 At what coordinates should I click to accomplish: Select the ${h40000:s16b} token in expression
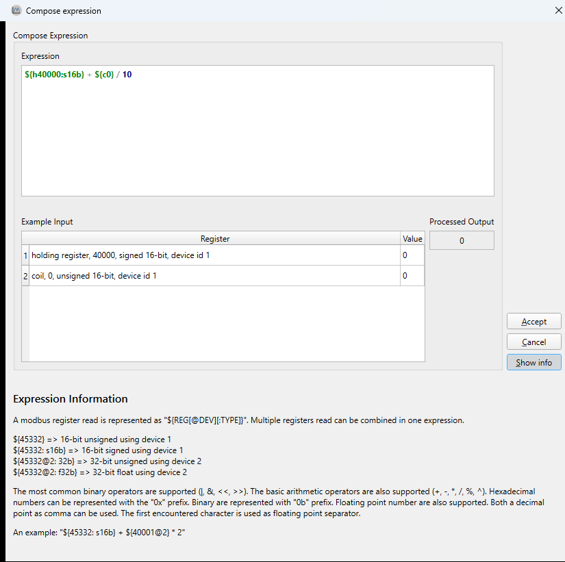[x=54, y=75]
